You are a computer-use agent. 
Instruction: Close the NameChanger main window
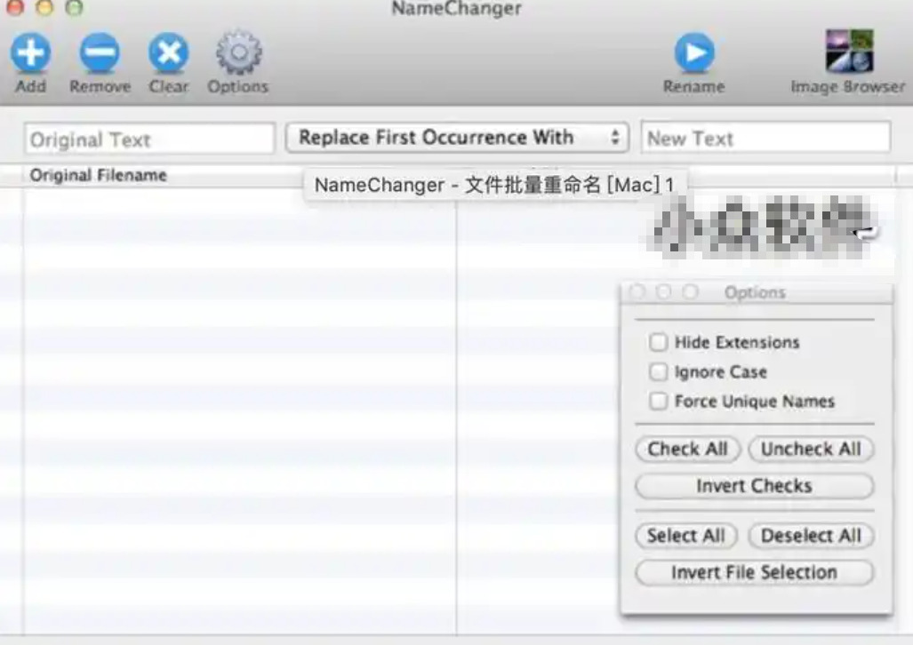(x=14, y=6)
